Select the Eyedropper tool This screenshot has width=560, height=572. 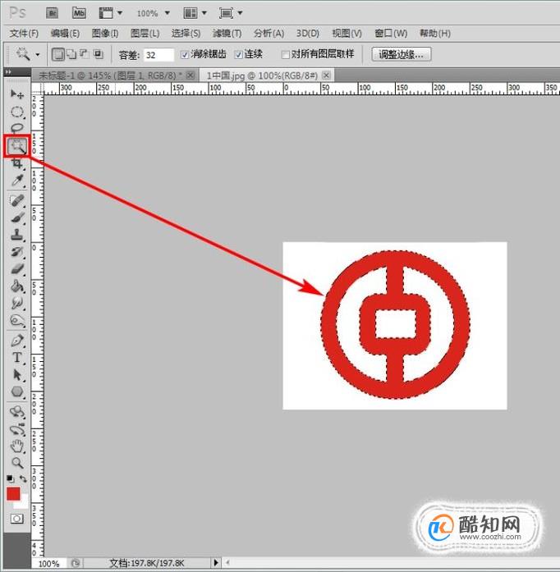pos(16,181)
